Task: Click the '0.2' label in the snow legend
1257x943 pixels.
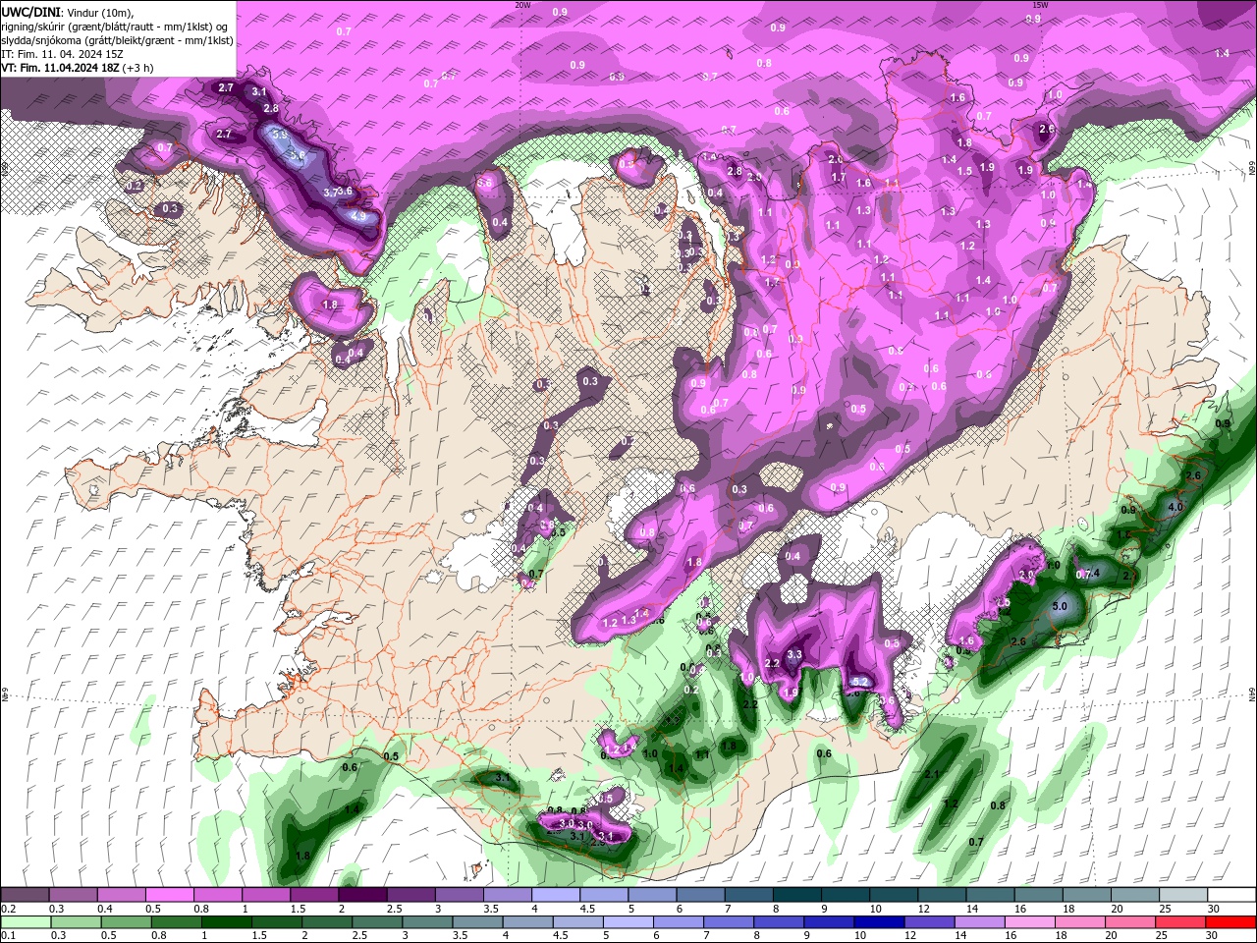Action: pos(9,909)
